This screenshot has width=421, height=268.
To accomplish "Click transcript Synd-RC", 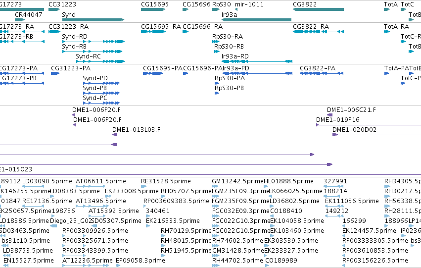I will coord(100,61).
